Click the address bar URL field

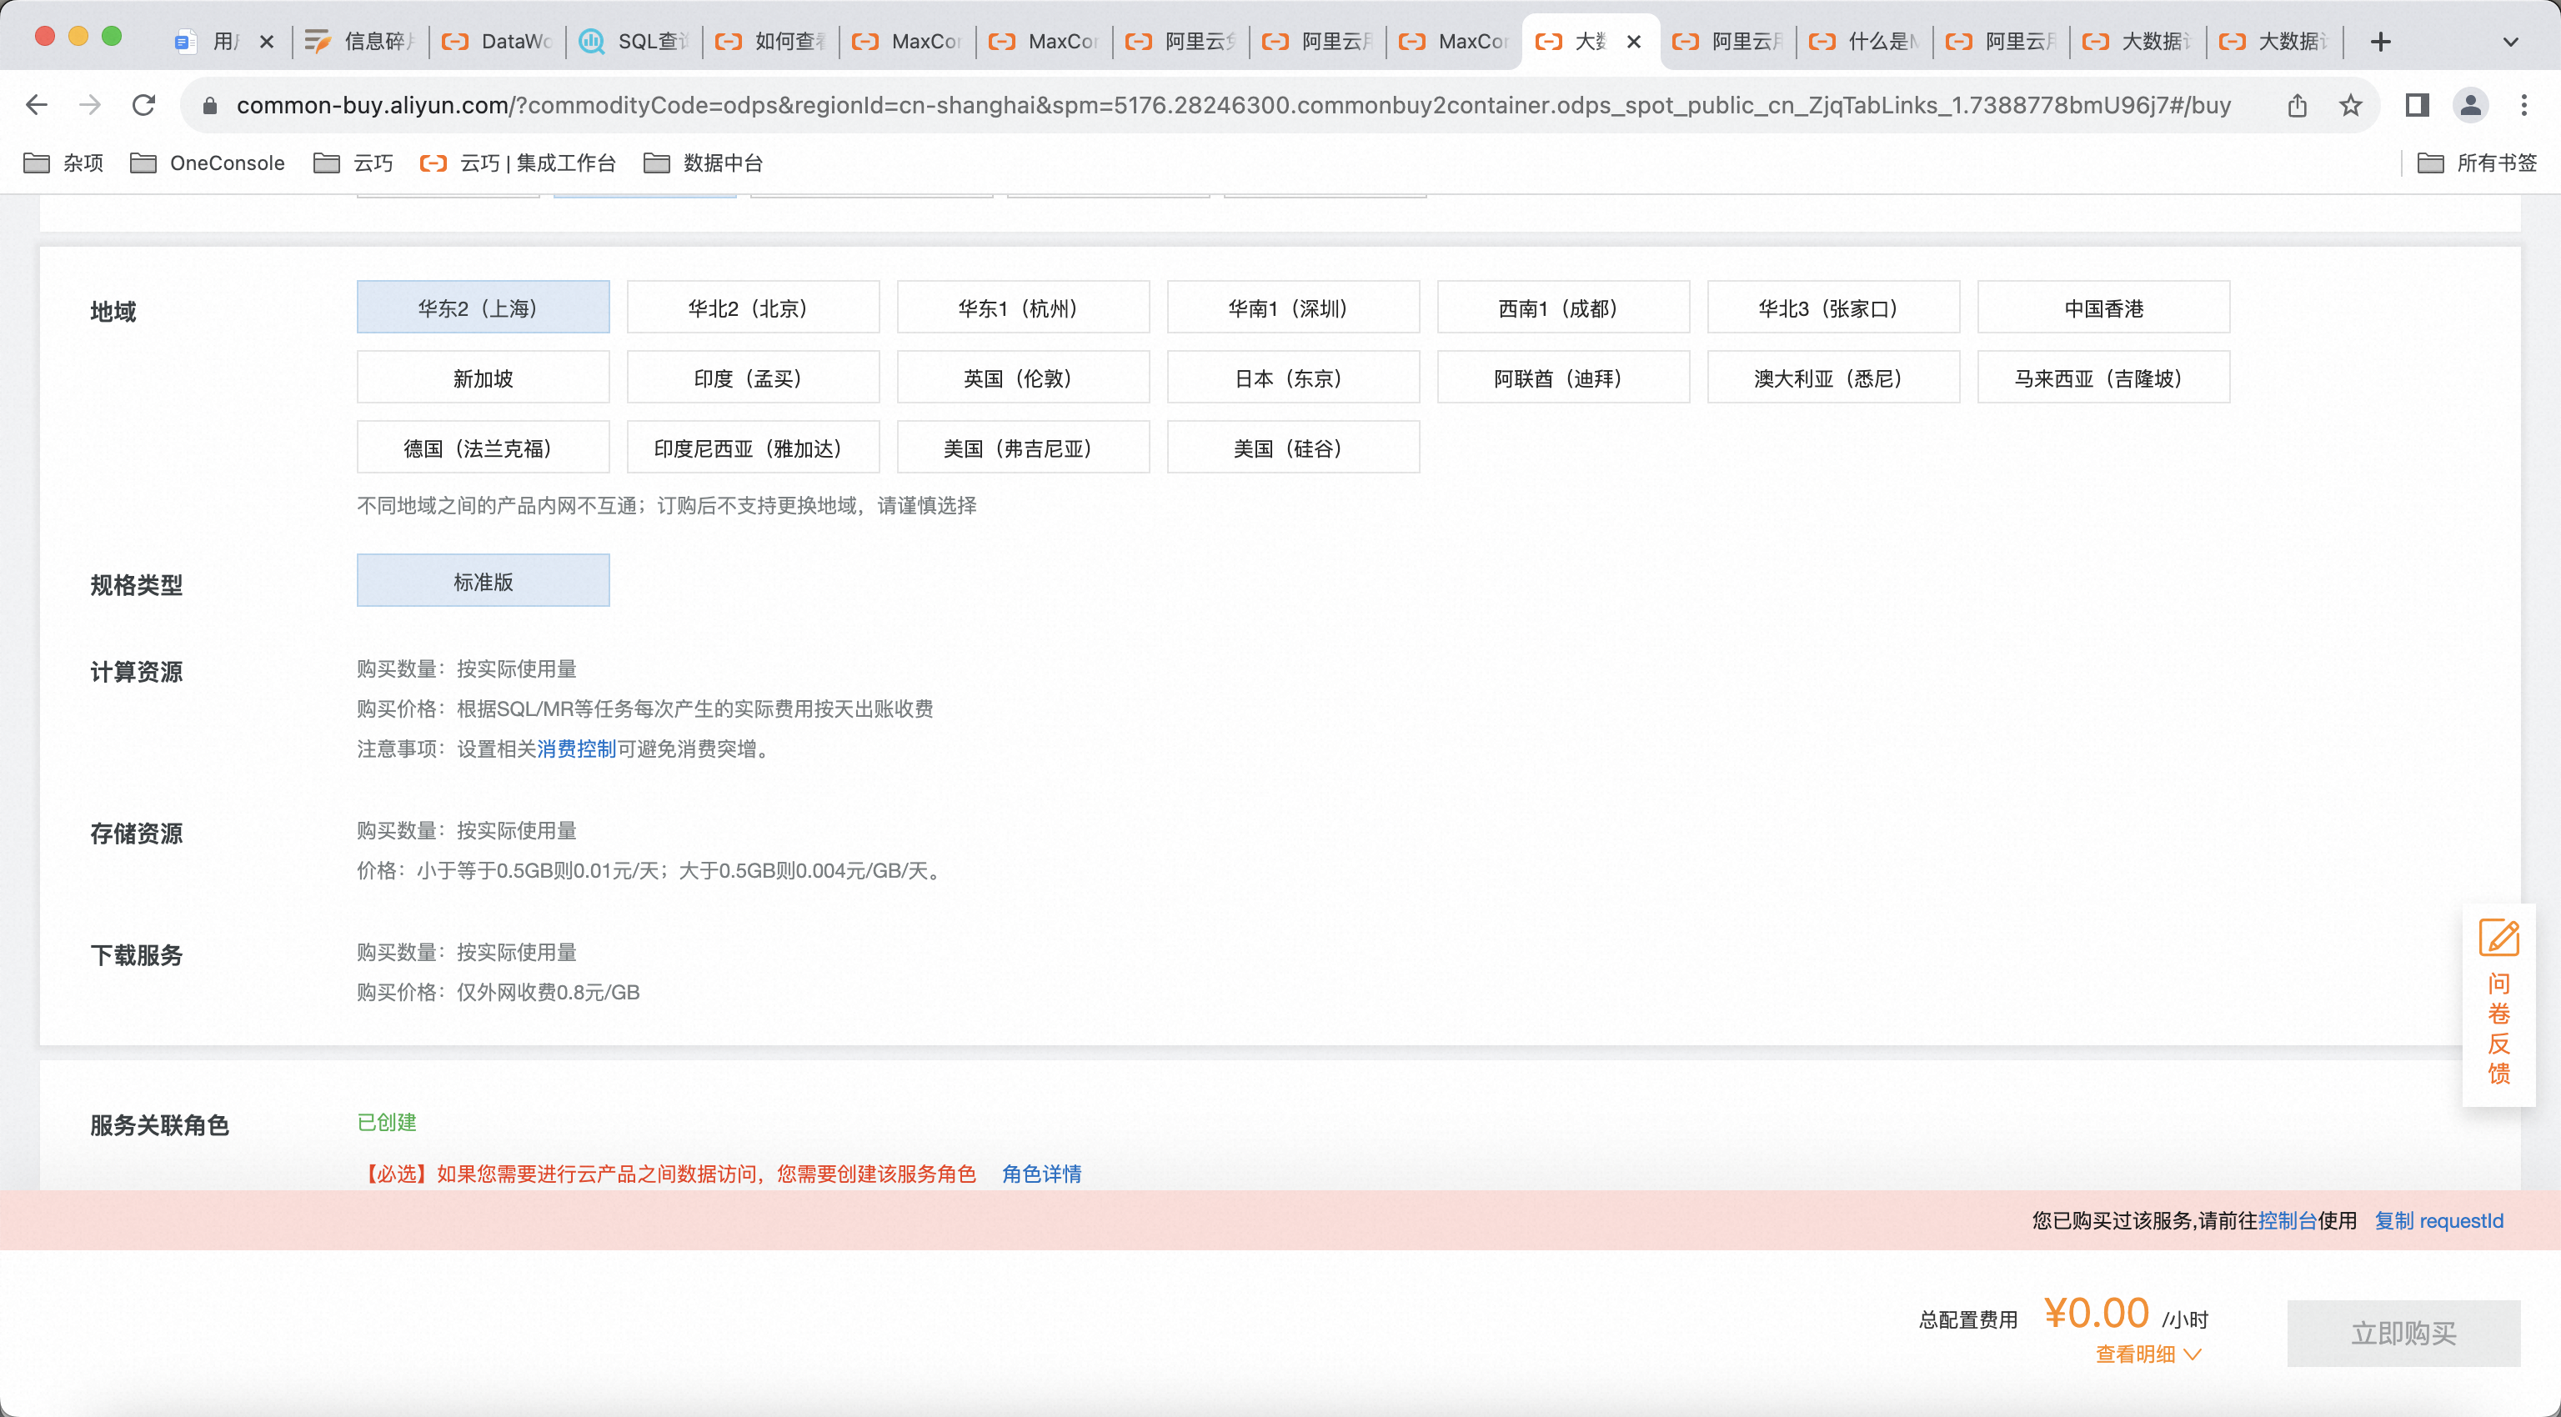tap(1233, 104)
